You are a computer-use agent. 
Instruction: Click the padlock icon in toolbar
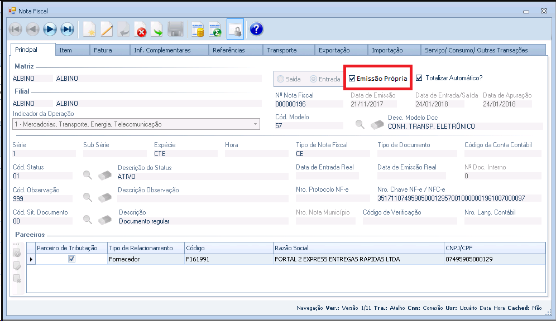coord(235,30)
